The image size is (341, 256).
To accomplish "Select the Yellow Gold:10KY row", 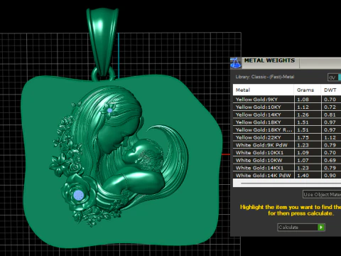I will click(287, 107).
